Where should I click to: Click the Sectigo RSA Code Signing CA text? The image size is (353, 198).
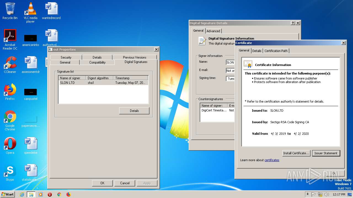290,122
